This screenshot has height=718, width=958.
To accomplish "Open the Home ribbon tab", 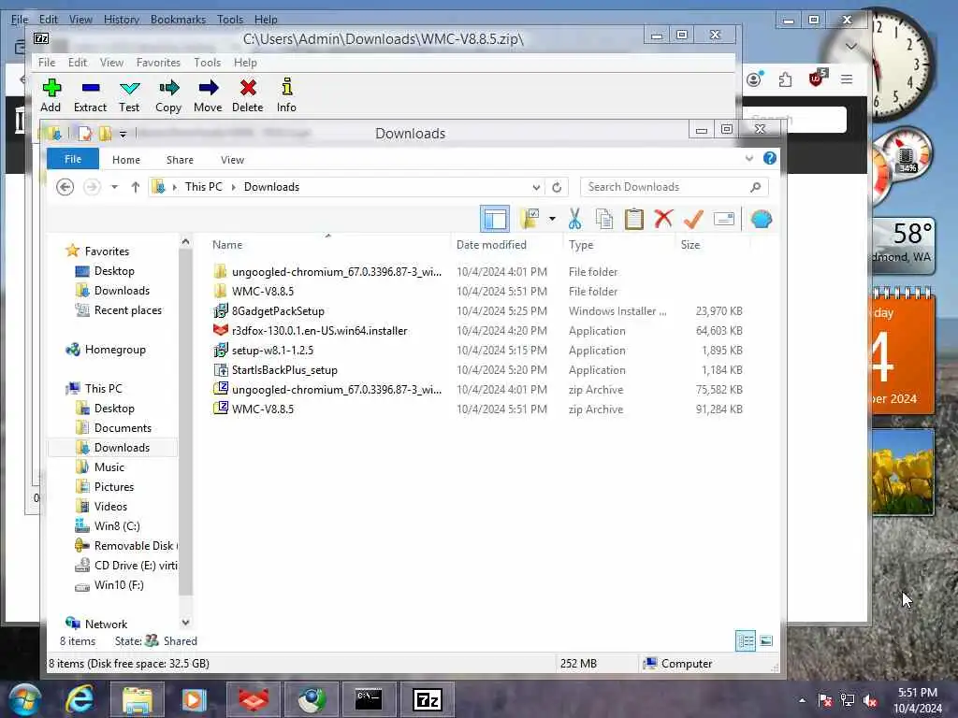I will pos(126,159).
